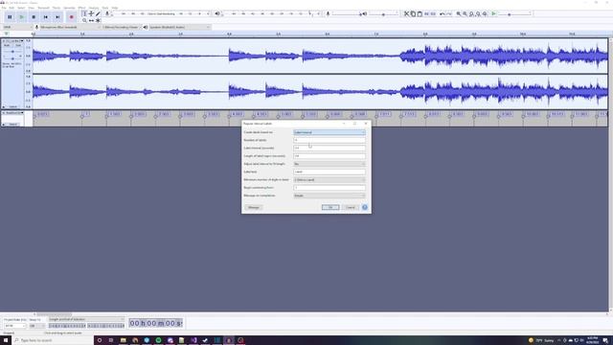The width and height of the screenshot is (613, 345).
Task: Click Skip to Start button
Action: 45,17
